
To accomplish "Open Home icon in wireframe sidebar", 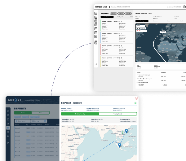I will [96, 13].
